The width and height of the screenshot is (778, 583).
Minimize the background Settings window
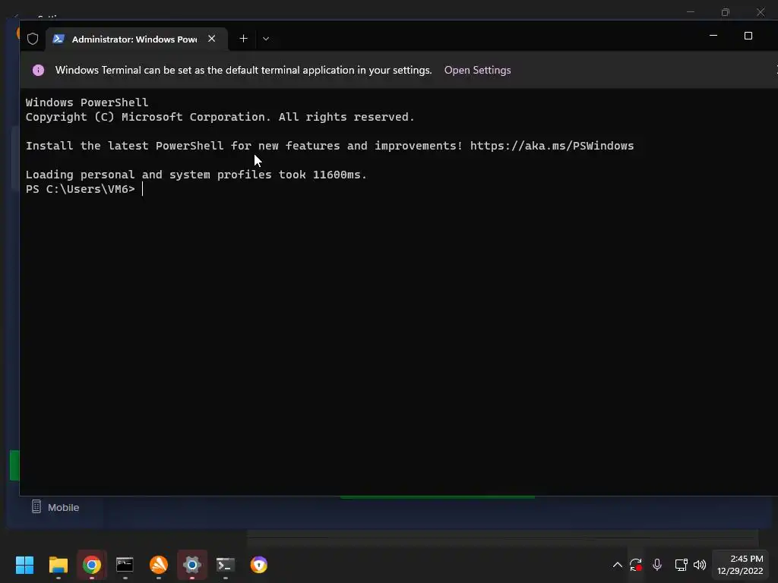(690, 12)
